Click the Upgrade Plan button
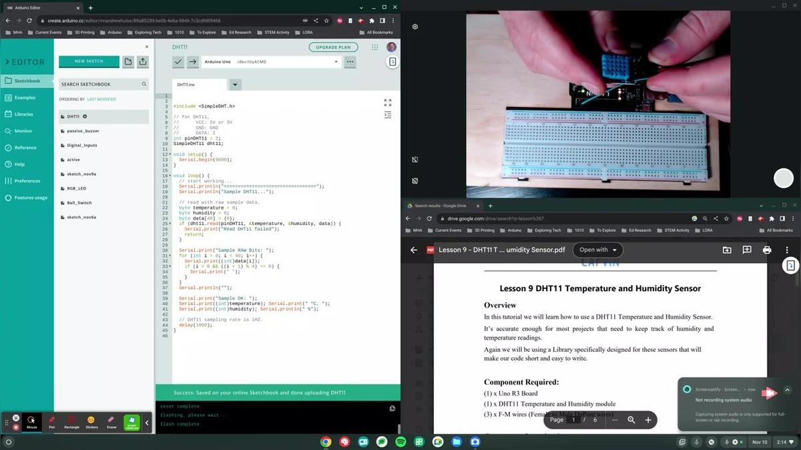 (333, 47)
